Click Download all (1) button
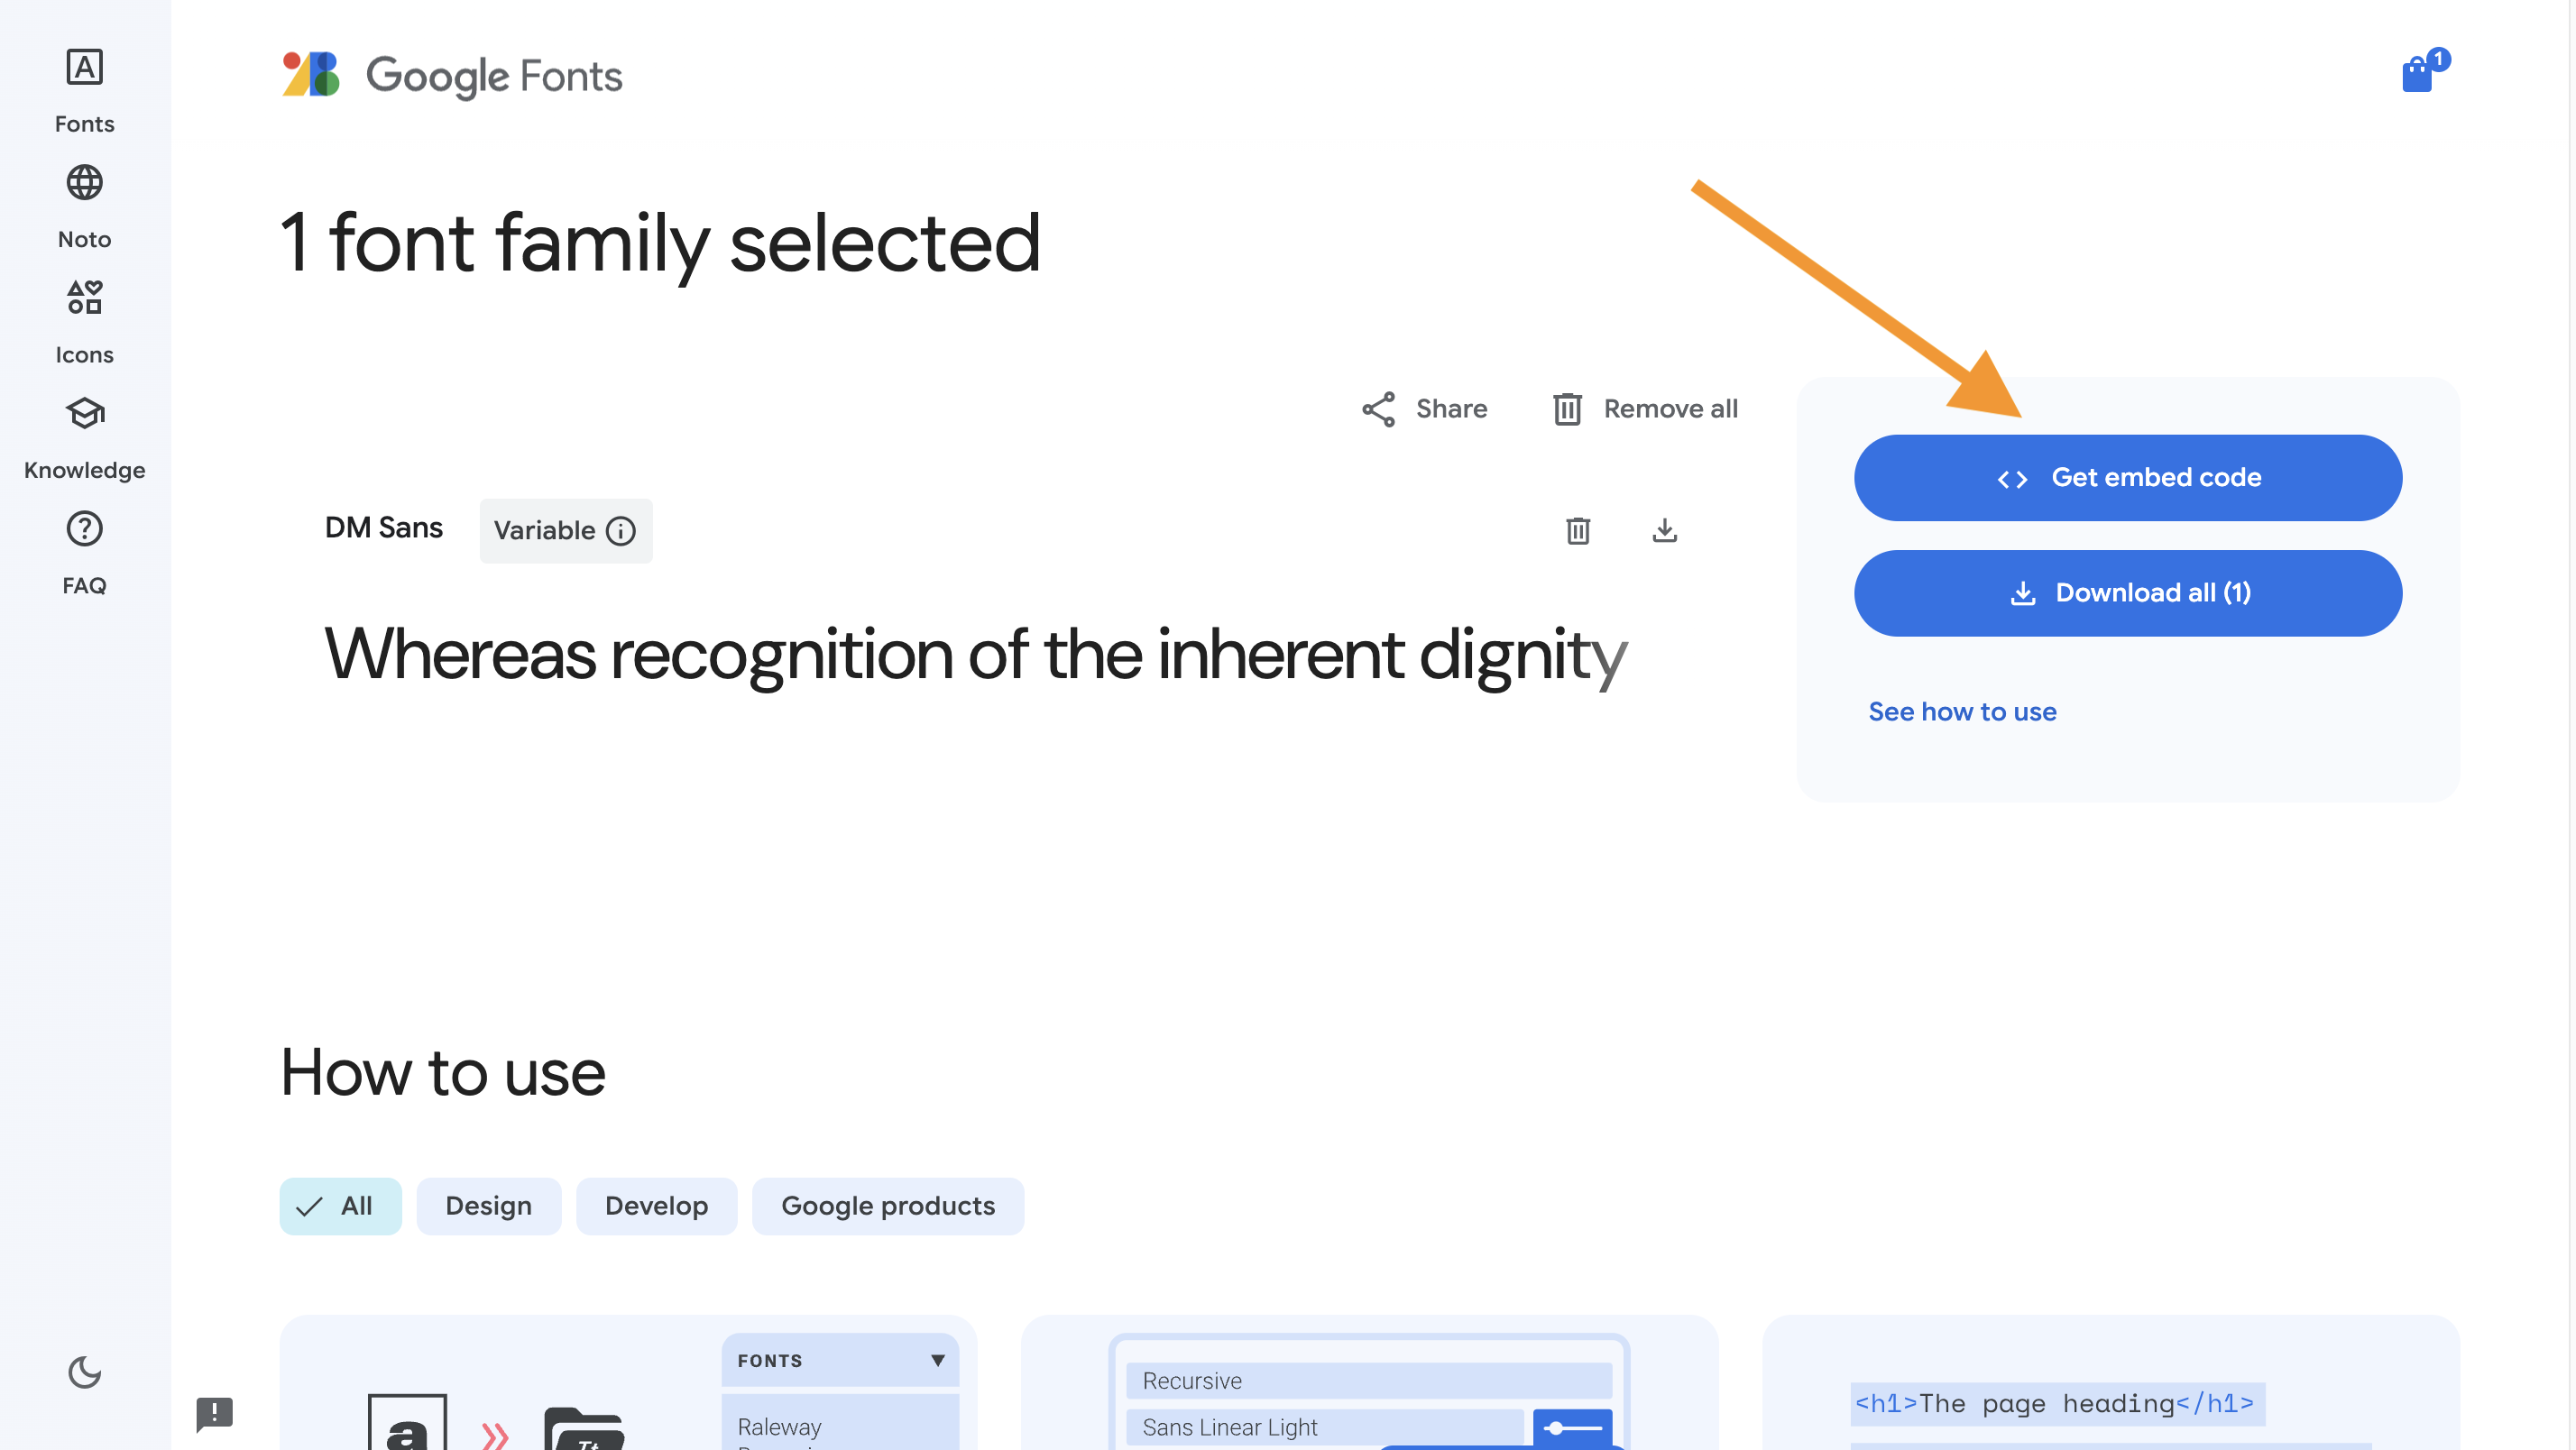 click(2127, 593)
